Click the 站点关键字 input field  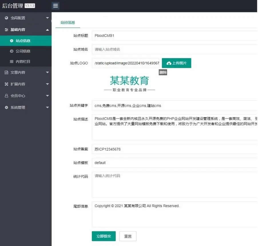point(174,106)
